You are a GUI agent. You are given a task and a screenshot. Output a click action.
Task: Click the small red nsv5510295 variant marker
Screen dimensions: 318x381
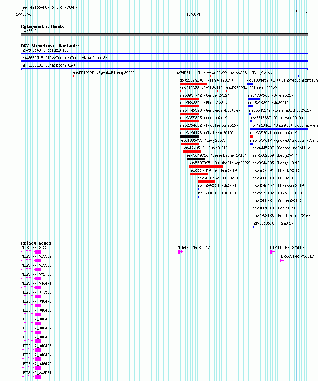(74, 76)
